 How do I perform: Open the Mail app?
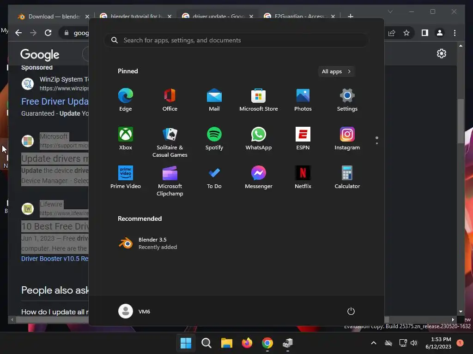214,100
